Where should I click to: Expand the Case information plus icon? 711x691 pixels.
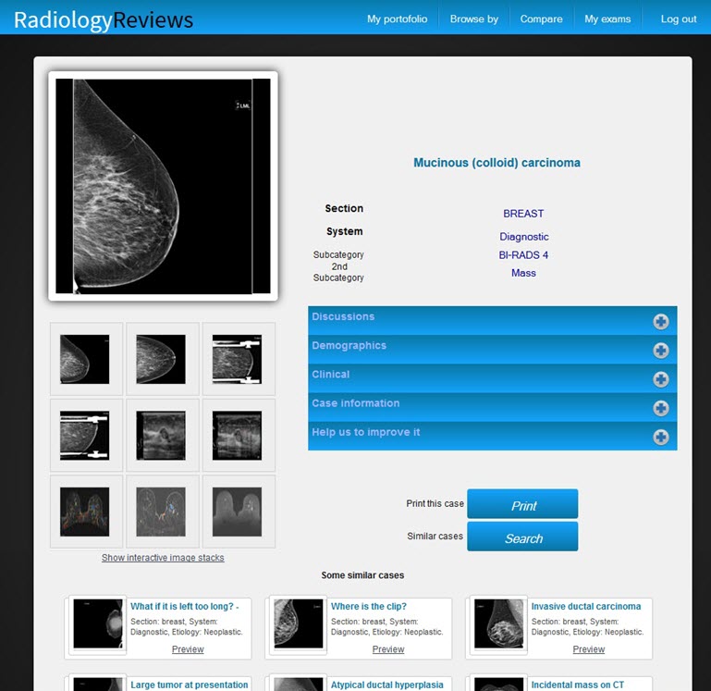click(x=661, y=408)
